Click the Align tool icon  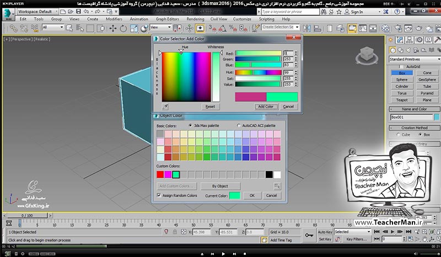point(318,29)
